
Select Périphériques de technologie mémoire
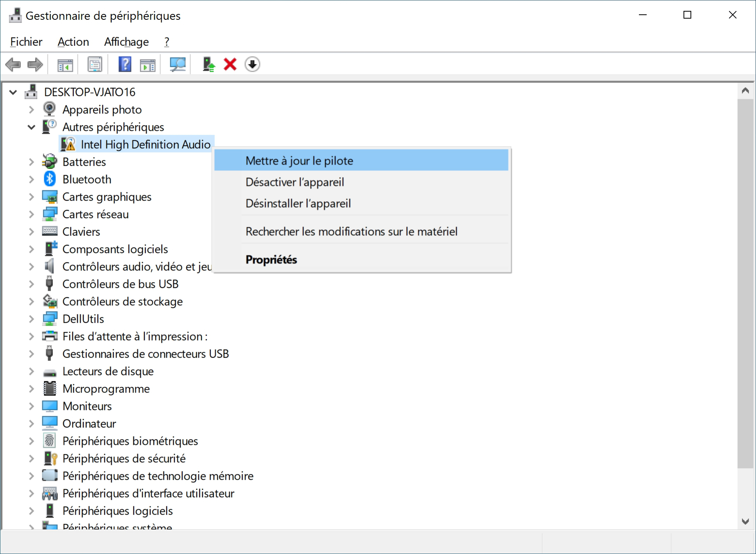[158, 476]
